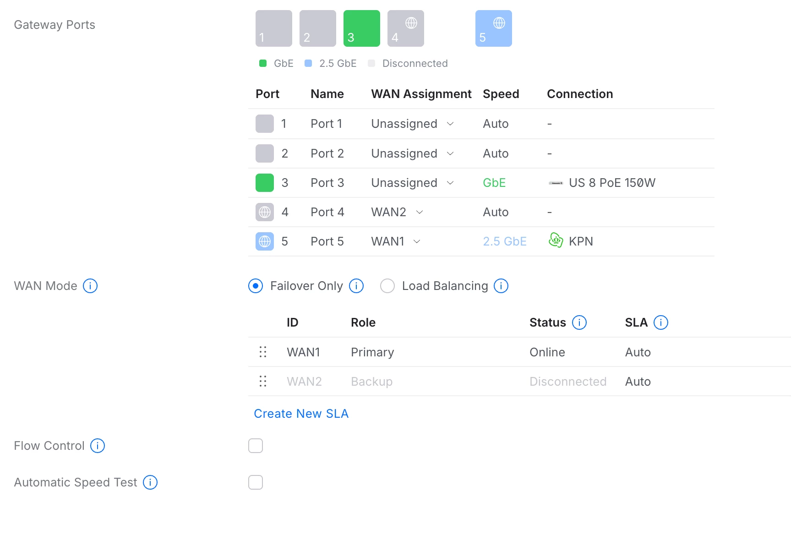Click the US 8 PoE 150W connection
Viewport: 807px width, 546px height.
tap(612, 183)
